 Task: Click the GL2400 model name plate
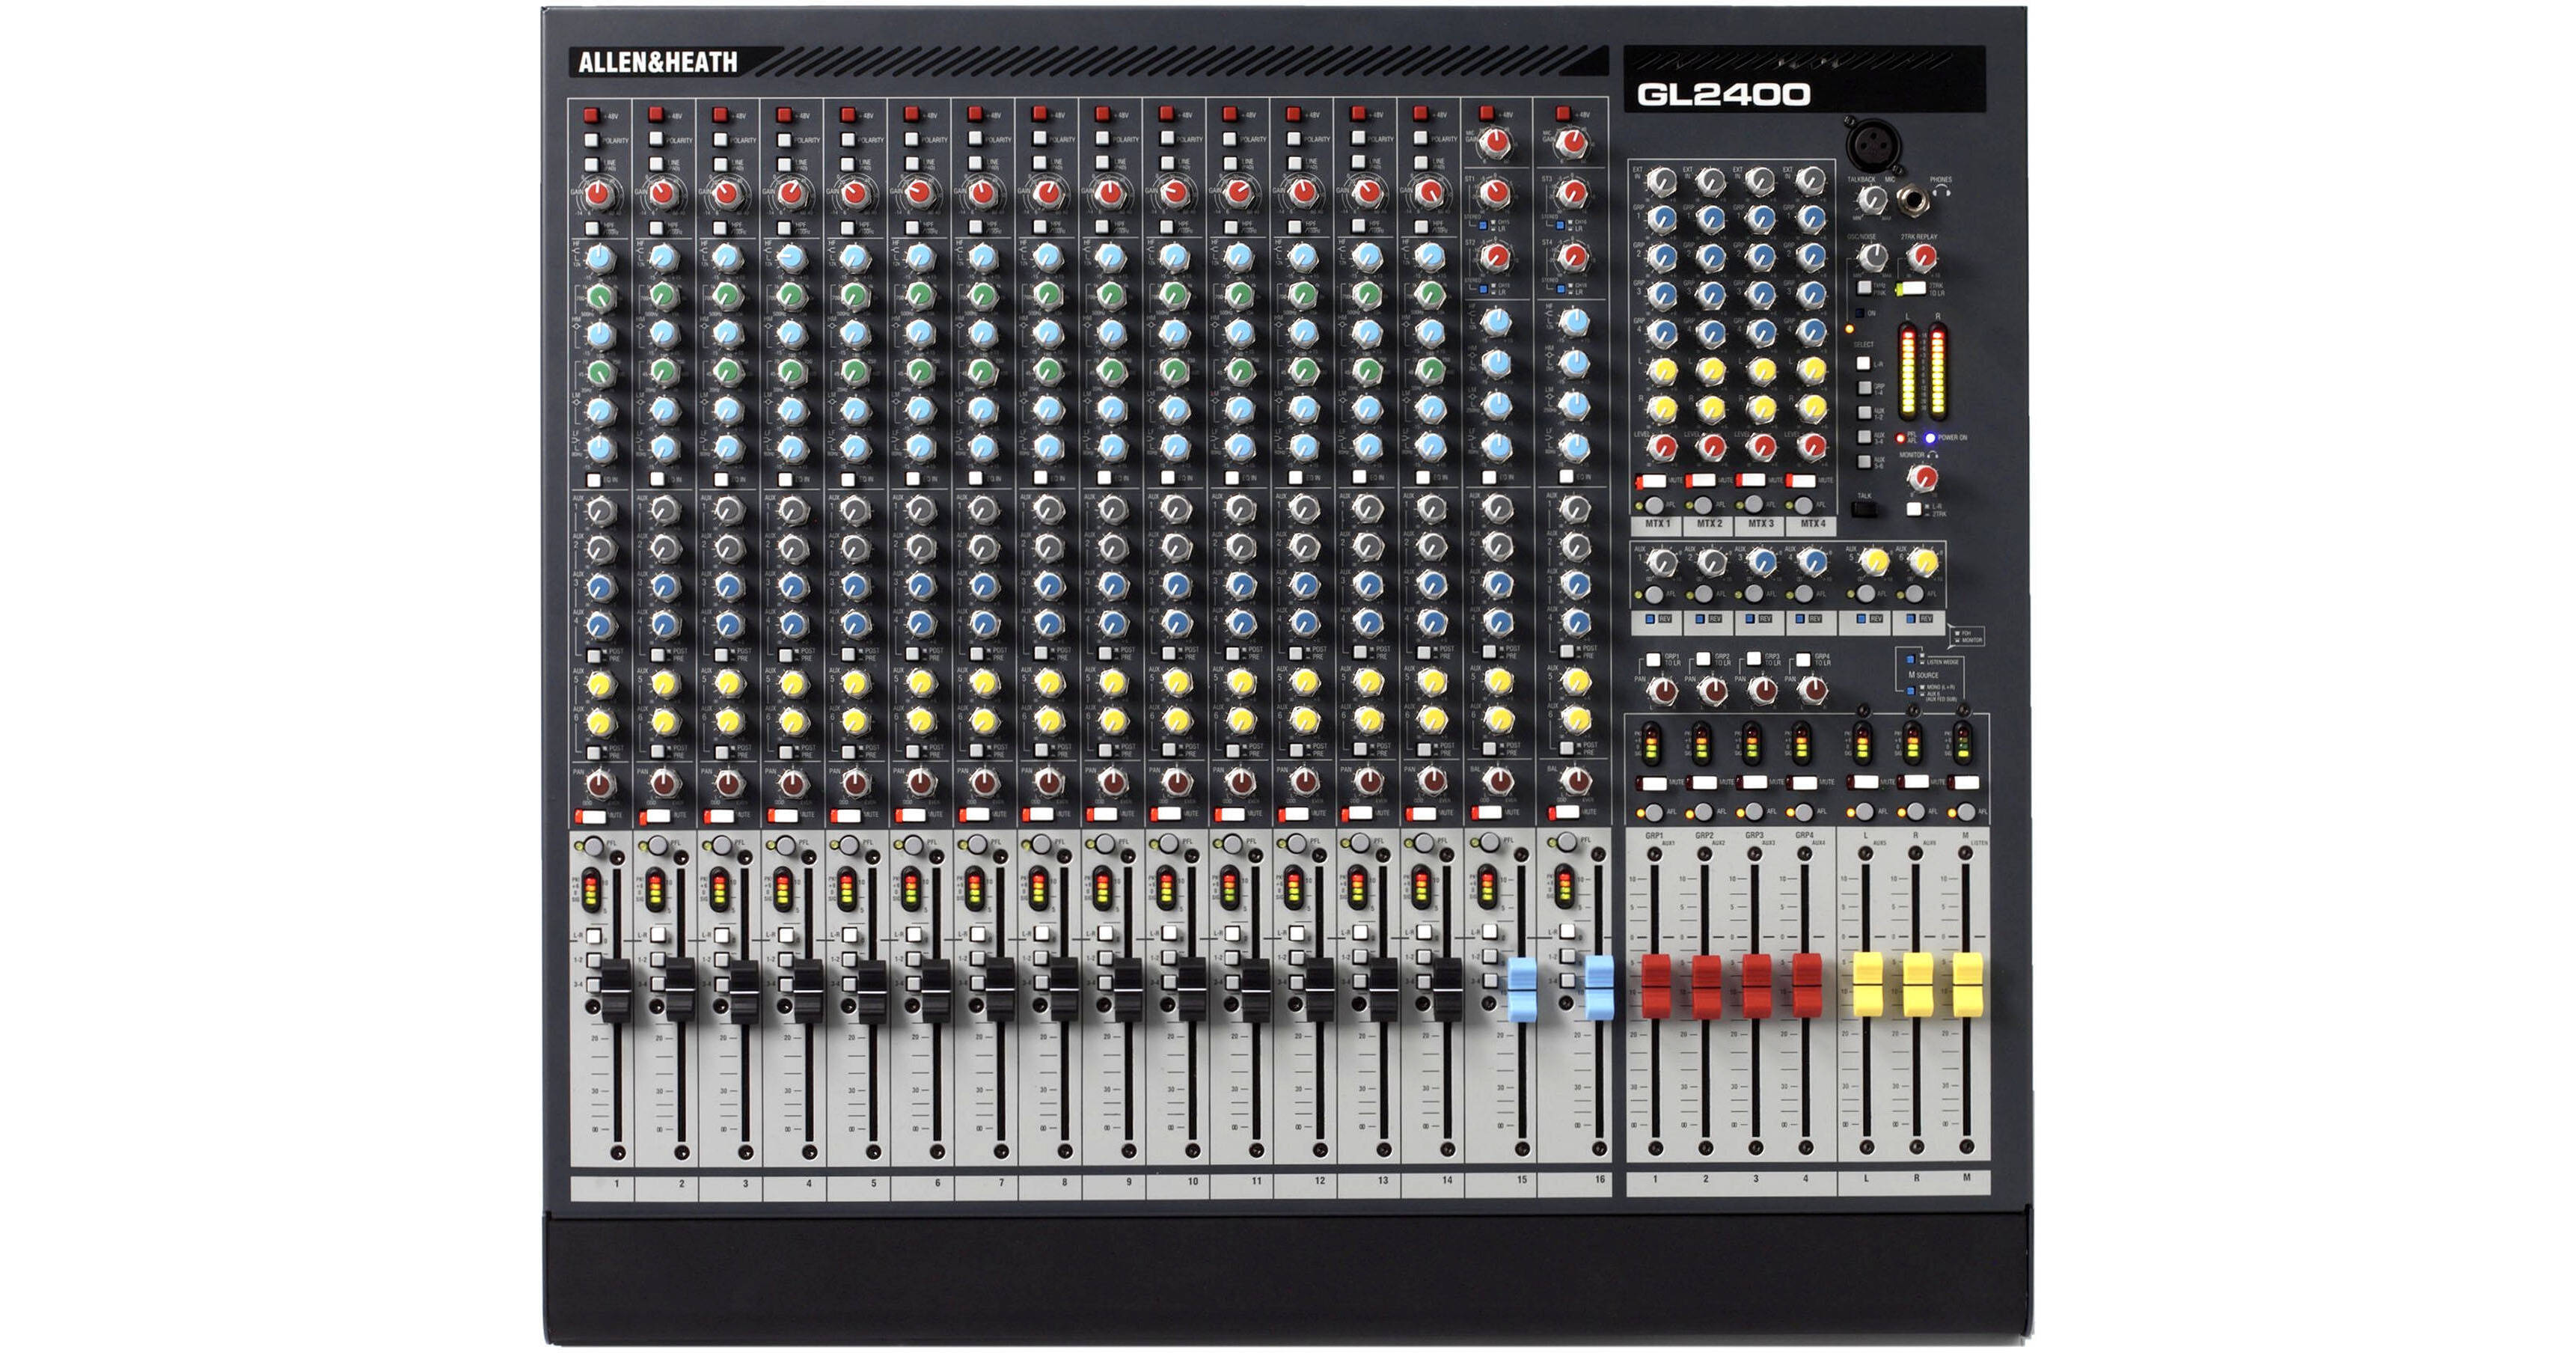pyautogui.click(x=1804, y=80)
